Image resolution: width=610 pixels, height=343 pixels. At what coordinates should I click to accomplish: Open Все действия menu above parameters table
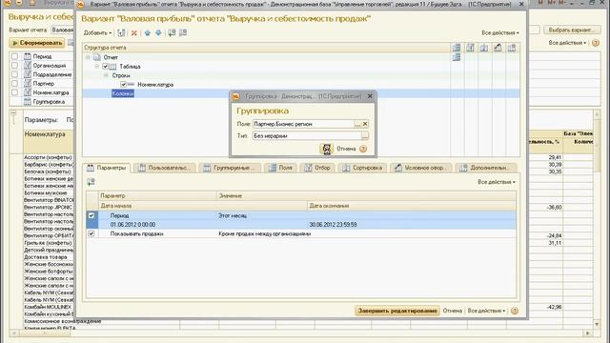[x=497, y=182]
